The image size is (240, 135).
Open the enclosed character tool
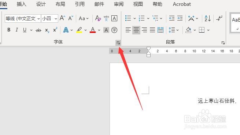coord(114,30)
